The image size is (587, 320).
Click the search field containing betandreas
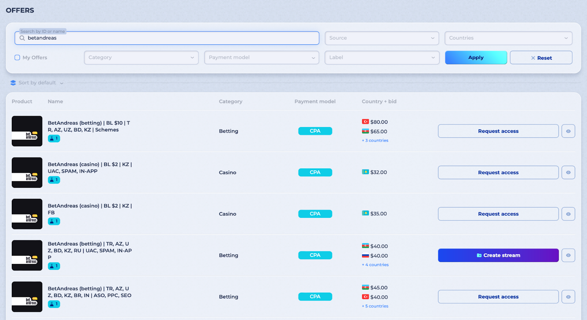(x=167, y=38)
